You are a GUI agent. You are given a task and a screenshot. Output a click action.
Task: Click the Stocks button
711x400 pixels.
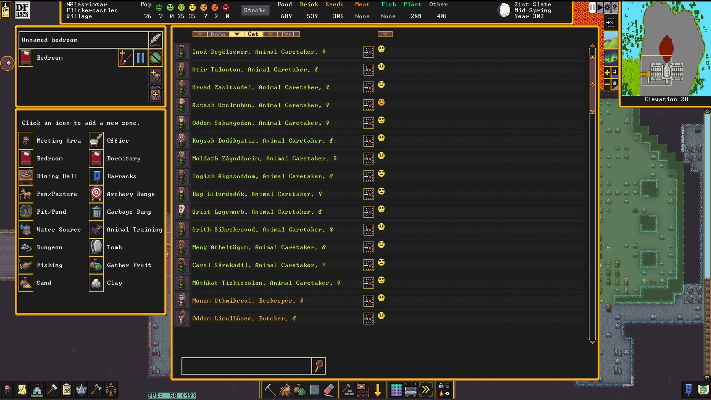255,10
